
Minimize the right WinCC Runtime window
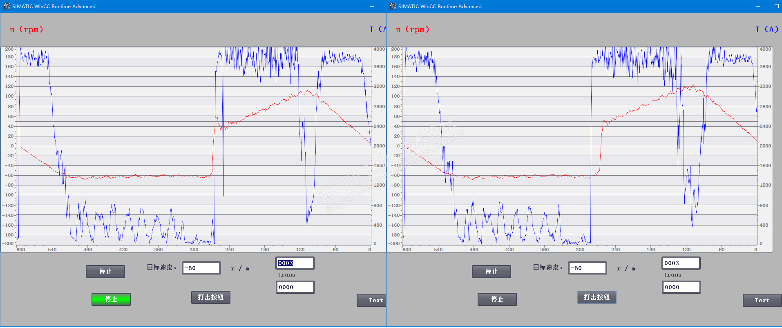coord(758,6)
